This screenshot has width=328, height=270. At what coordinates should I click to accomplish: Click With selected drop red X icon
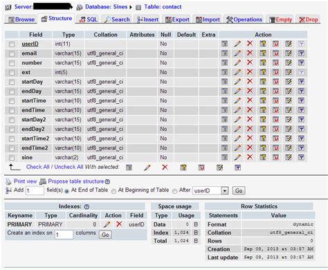point(165,168)
